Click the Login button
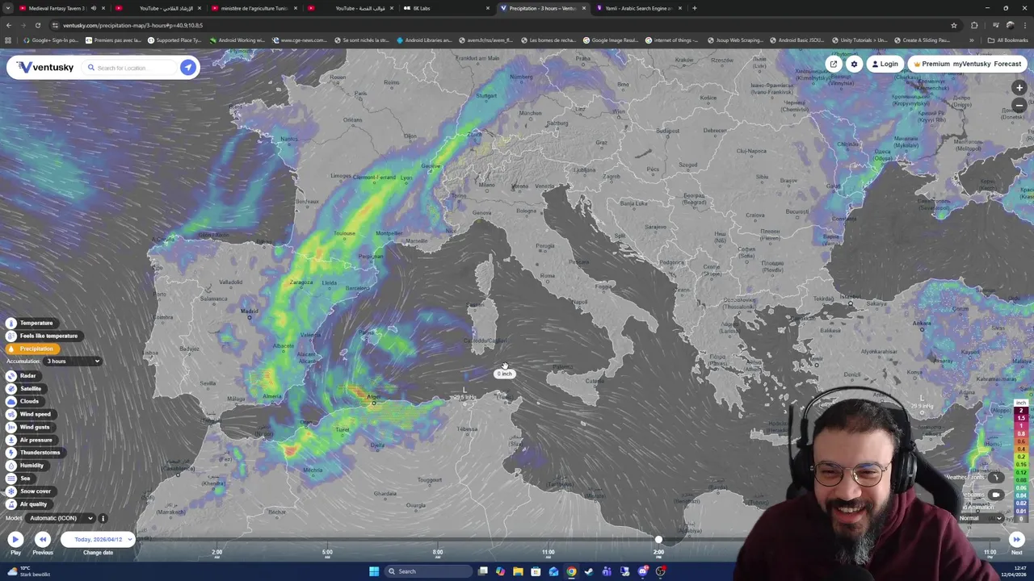This screenshot has width=1034, height=581. (x=885, y=64)
